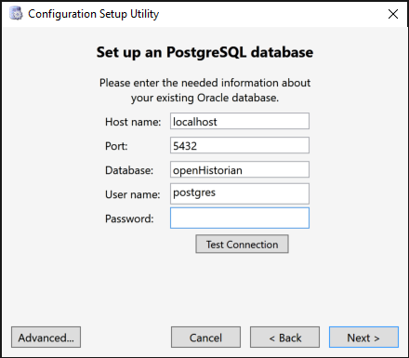The width and height of the screenshot is (409, 358).
Task: Click the "Set up an PostgreSQL database" heading
Action: pyautogui.click(x=204, y=52)
